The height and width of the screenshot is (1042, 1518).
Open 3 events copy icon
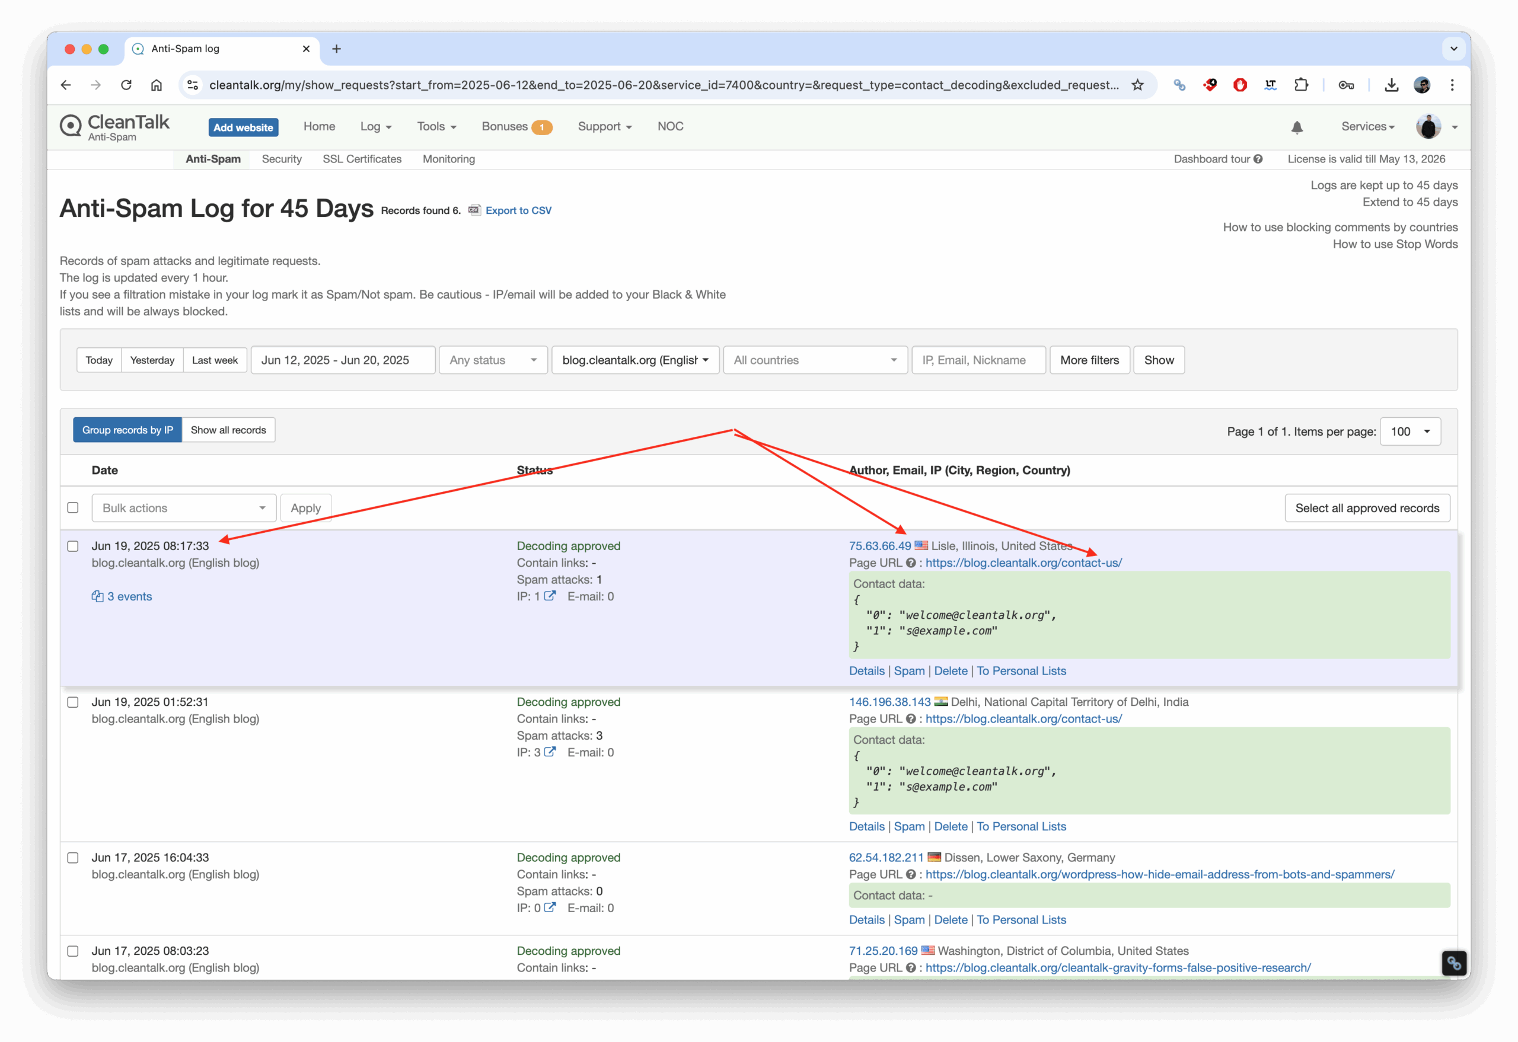tap(97, 596)
